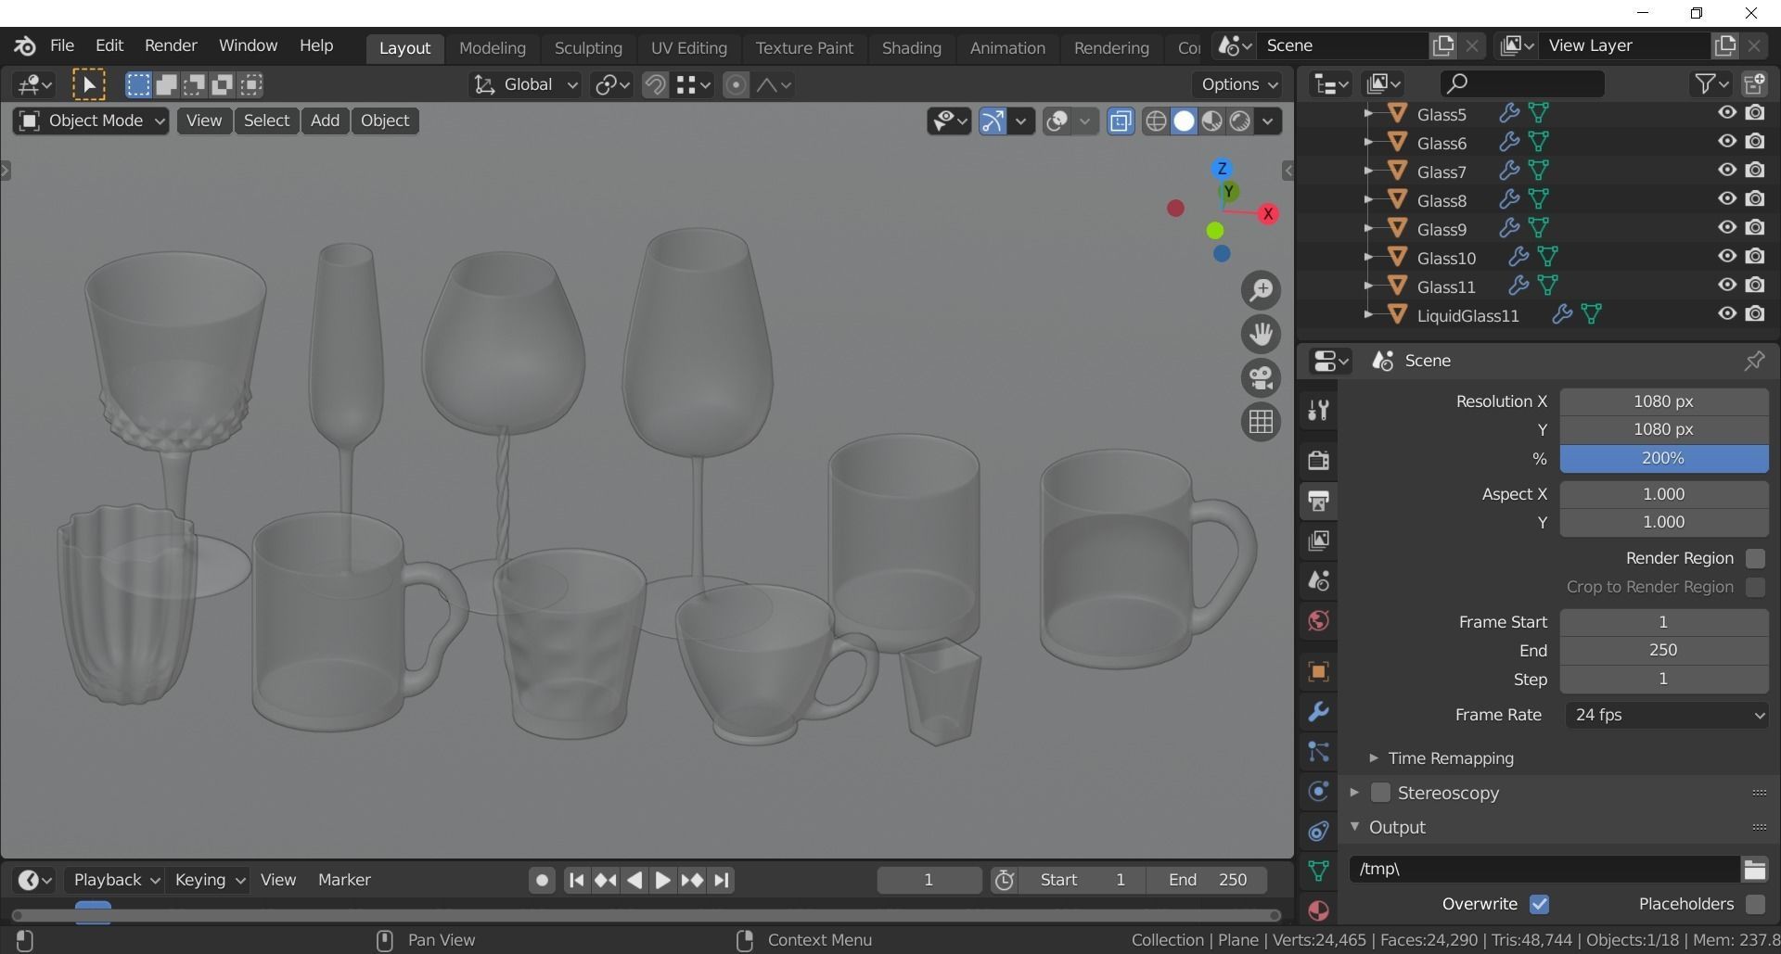Enable the Stereoscopy checkbox
The width and height of the screenshot is (1781, 954).
coord(1380,793)
